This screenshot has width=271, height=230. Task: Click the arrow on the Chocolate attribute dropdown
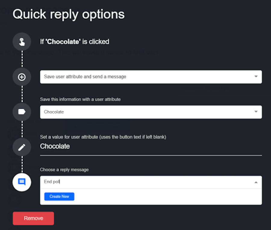coord(256,112)
